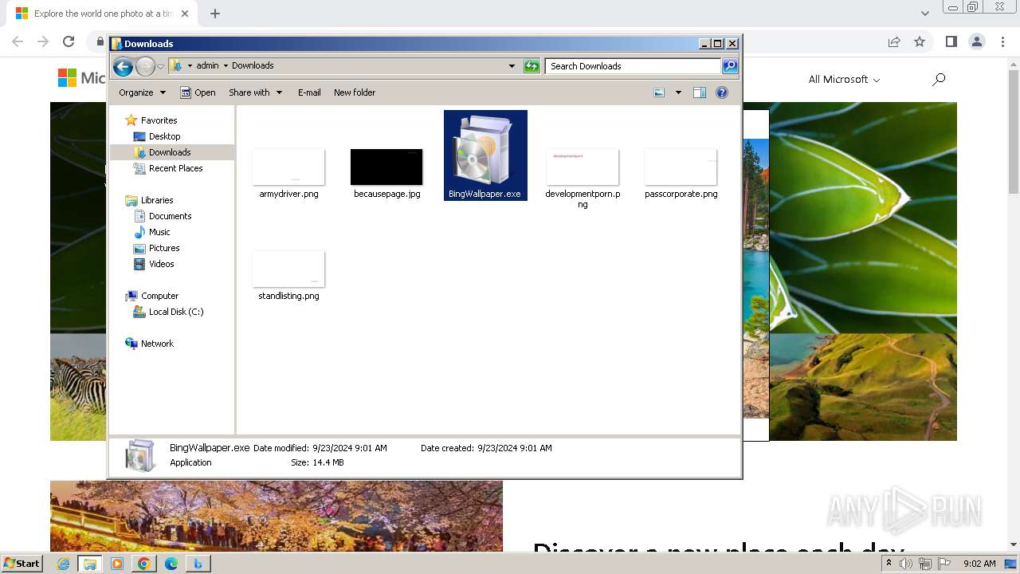Open Pictures library
This screenshot has width=1020, height=574.
tap(164, 248)
